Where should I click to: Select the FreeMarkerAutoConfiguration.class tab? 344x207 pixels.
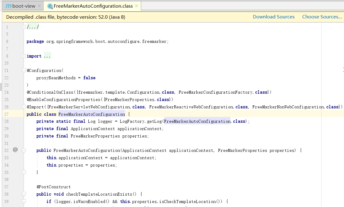click(93, 6)
